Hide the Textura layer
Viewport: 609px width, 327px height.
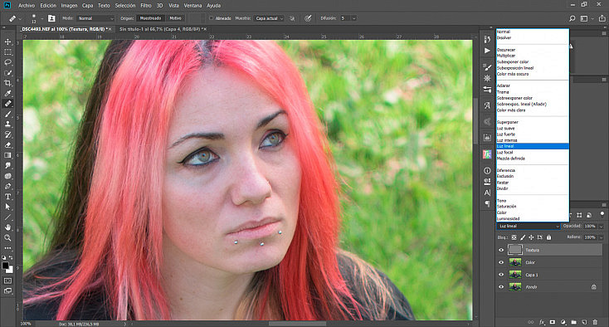501,250
